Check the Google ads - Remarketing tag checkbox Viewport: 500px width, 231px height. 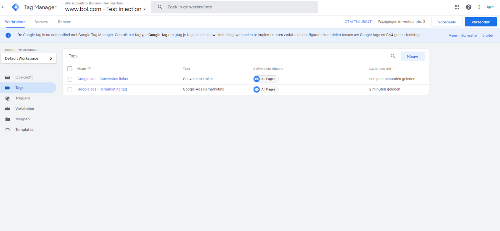pos(70,90)
